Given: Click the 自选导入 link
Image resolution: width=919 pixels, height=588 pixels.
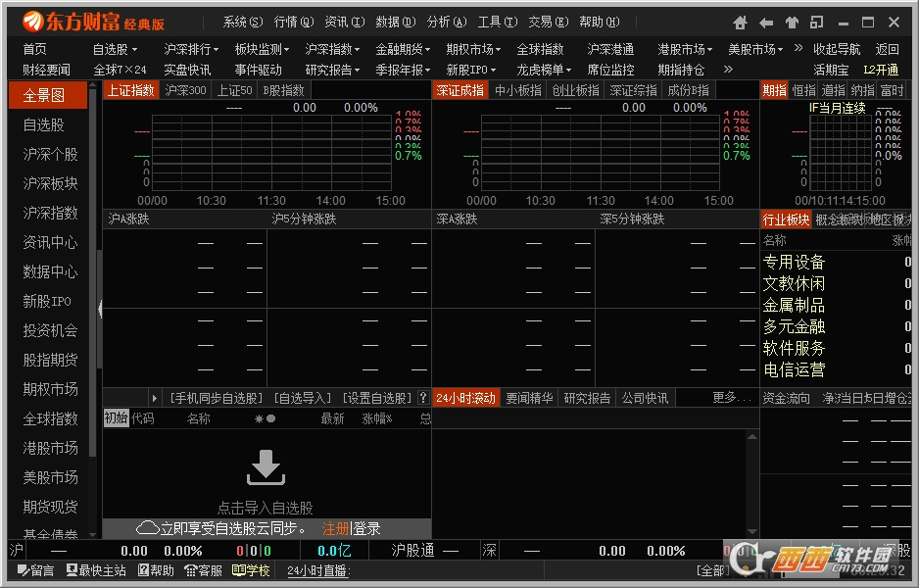Looking at the screenshot, I should pos(303,399).
